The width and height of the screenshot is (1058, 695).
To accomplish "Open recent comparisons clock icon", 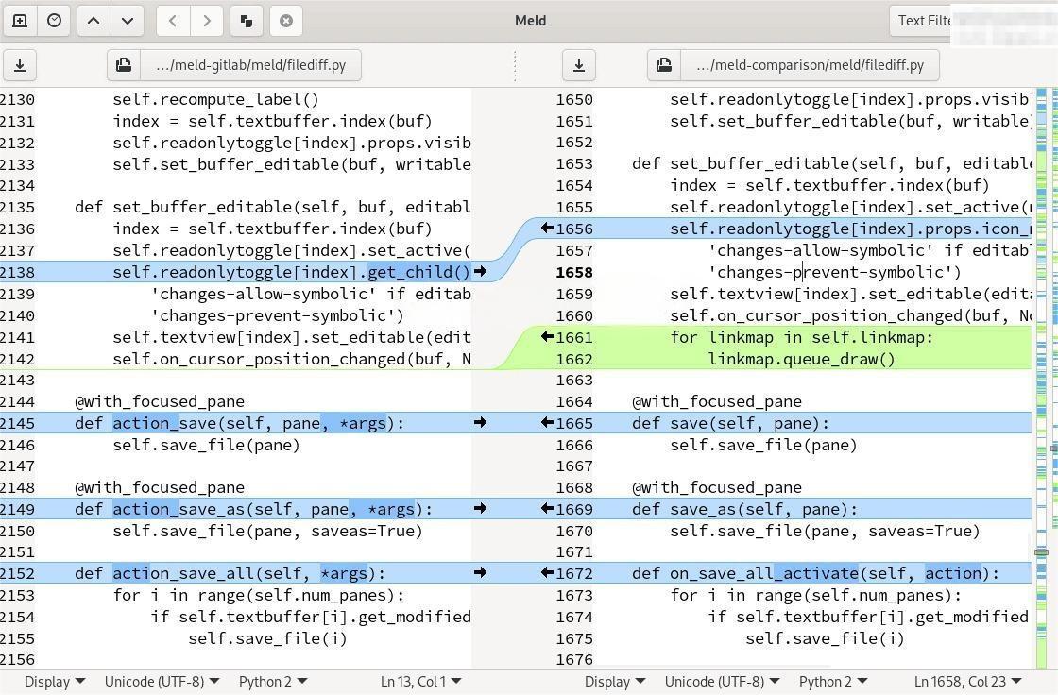I will [x=55, y=20].
